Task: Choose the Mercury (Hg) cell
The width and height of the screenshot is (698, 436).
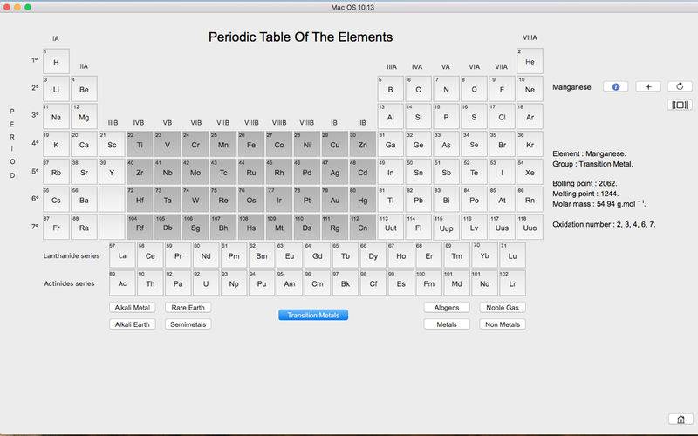Action: point(362,200)
